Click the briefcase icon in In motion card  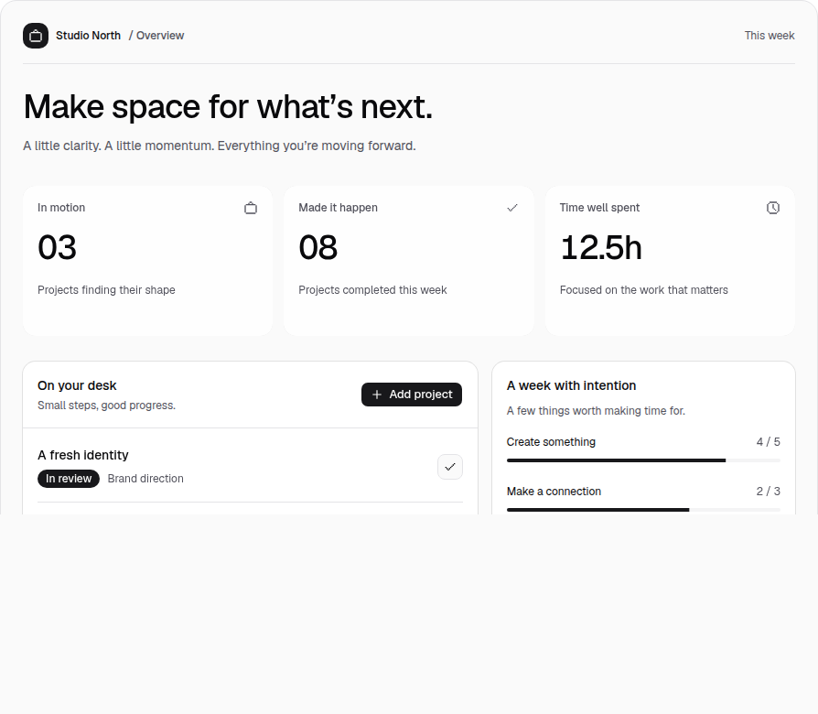(251, 208)
